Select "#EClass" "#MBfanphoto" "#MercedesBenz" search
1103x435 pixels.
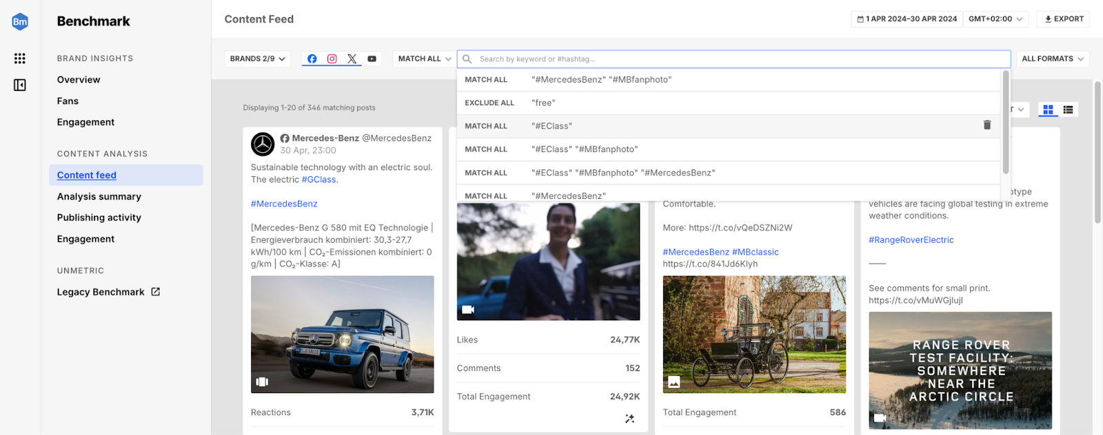pos(728,173)
